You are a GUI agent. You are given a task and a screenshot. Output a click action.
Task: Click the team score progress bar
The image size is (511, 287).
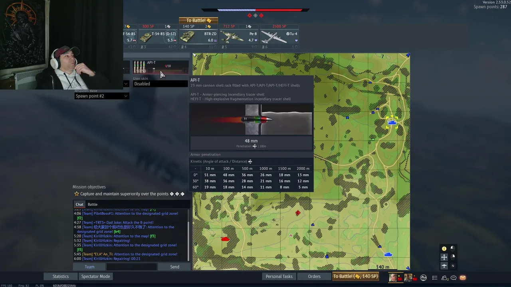[255, 10]
